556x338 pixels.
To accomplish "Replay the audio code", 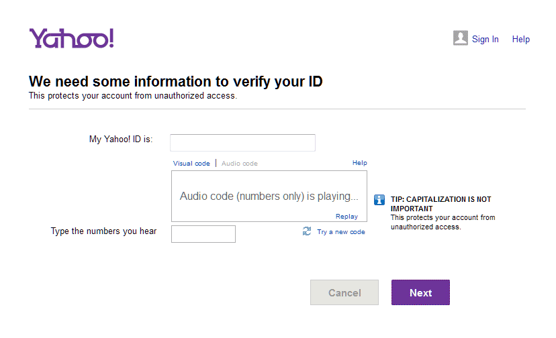I will click(346, 216).
